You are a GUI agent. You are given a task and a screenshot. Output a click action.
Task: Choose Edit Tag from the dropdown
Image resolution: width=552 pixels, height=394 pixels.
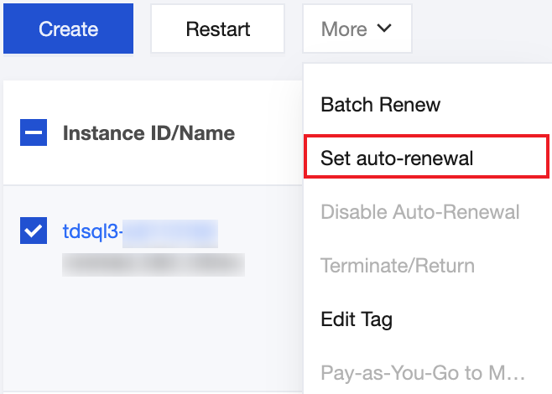pyautogui.click(x=357, y=319)
